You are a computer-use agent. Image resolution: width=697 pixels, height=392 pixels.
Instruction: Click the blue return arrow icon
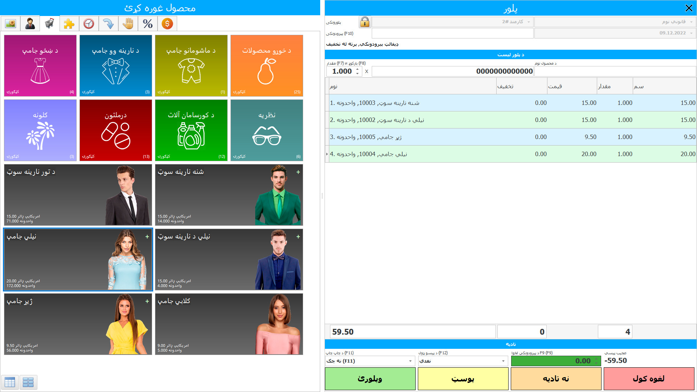click(x=108, y=24)
